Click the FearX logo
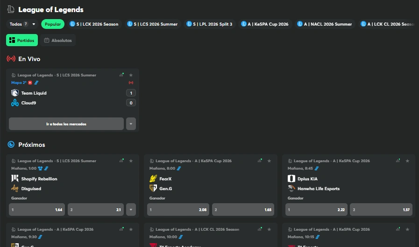Viewport: 419px width, 247px height. pyautogui.click(x=153, y=178)
